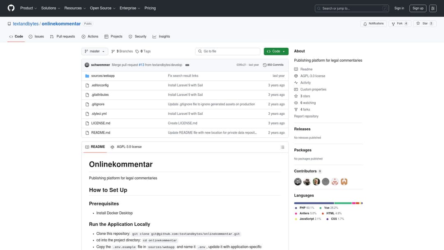Click the Pricing menu item
This screenshot has width=444, height=250.
150,8
